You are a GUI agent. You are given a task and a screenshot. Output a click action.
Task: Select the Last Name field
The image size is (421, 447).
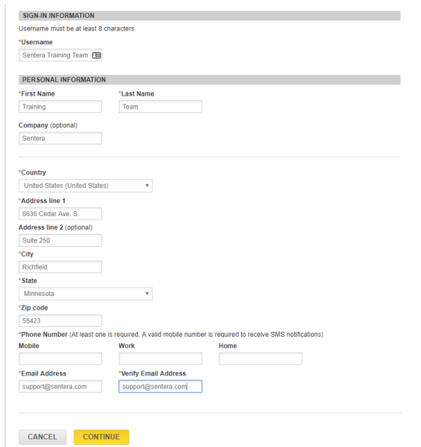click(160, 107)
